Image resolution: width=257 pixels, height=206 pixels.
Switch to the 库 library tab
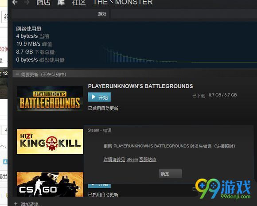coord(61,3)
